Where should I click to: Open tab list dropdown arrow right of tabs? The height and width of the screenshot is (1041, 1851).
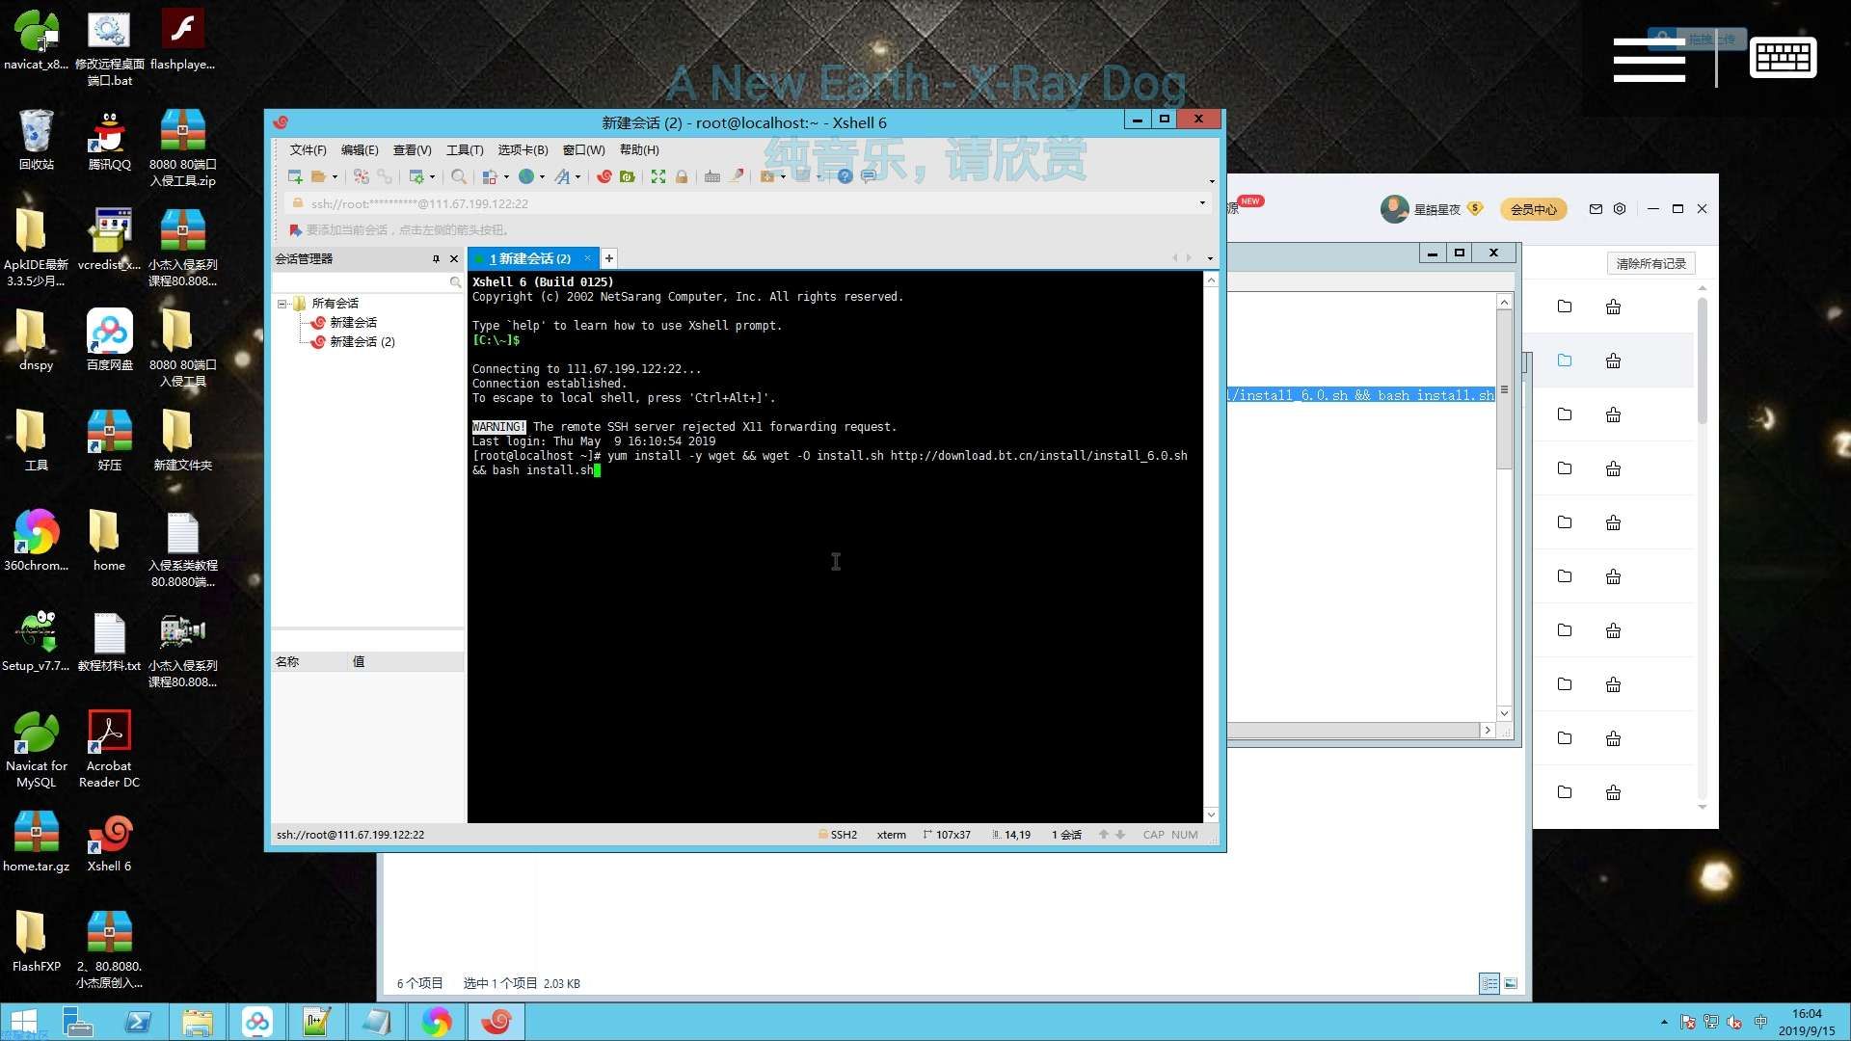pyautogui.click(x=1210, y=258)
